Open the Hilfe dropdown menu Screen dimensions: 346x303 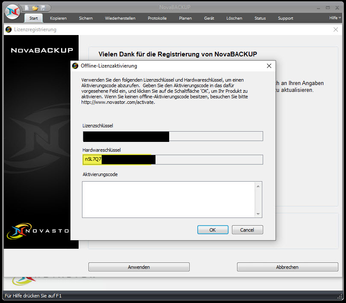click(x=335, y=18)
